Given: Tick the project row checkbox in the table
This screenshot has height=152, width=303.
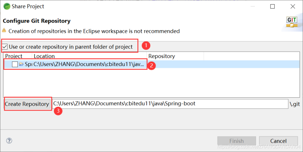Looking at the screenshot, I should 15,64.
